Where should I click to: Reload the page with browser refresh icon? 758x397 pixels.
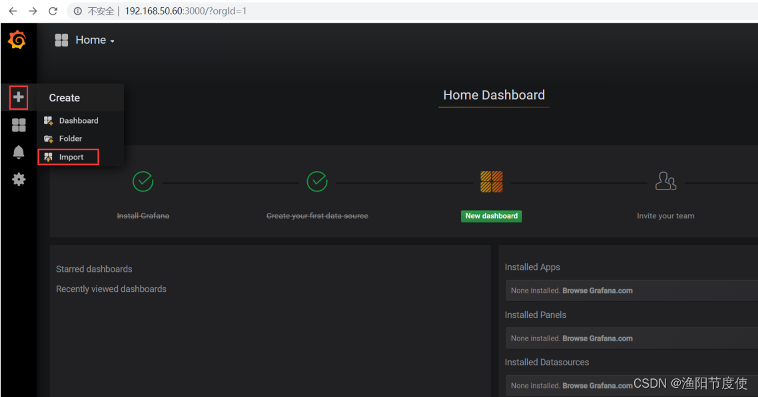click(53, 11)
